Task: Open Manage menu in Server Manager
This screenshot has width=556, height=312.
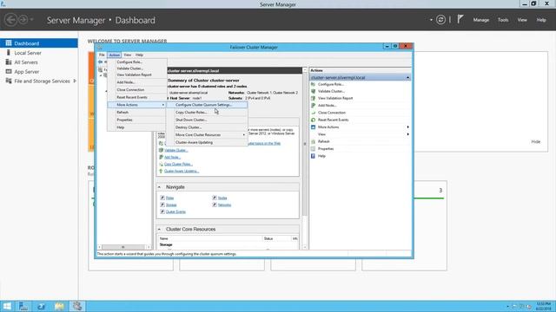Action: coord(480,20)
